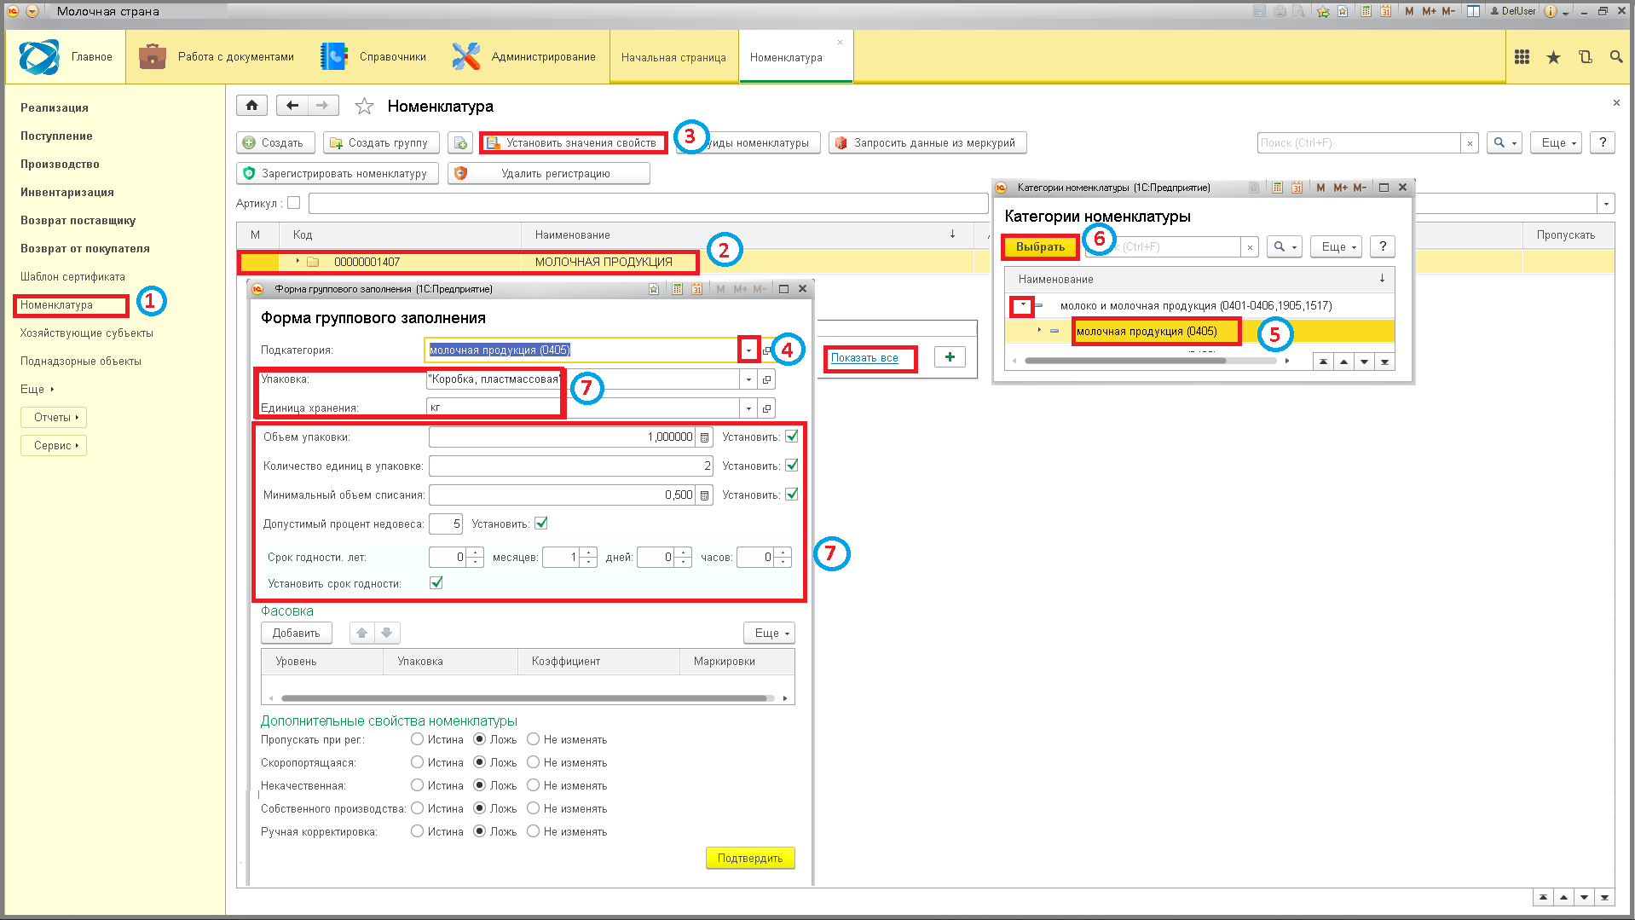Click the fasovka move up arrow icon
Viewport: 1635px width, 920px height.
(362, 633)
